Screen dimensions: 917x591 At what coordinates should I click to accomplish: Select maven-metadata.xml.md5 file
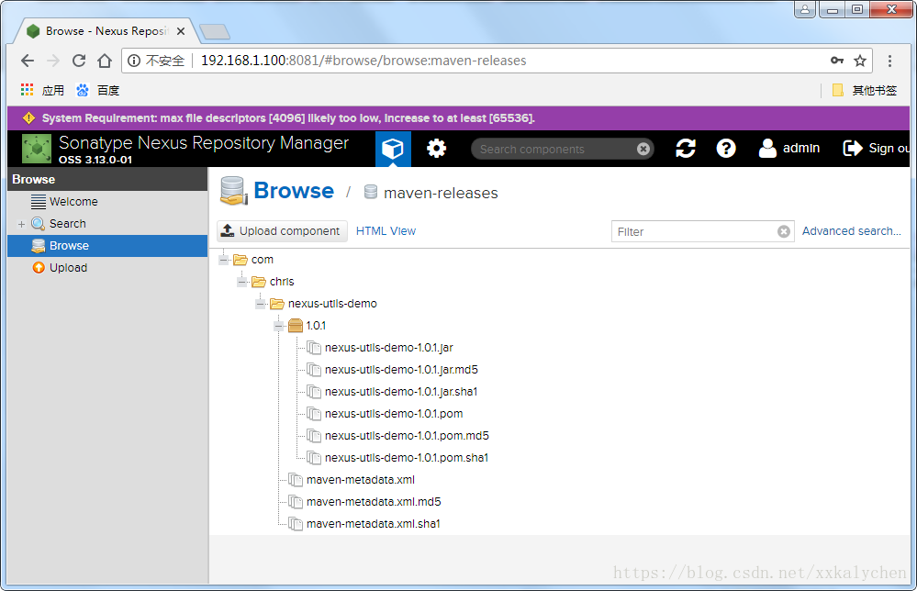click(373, 502)
